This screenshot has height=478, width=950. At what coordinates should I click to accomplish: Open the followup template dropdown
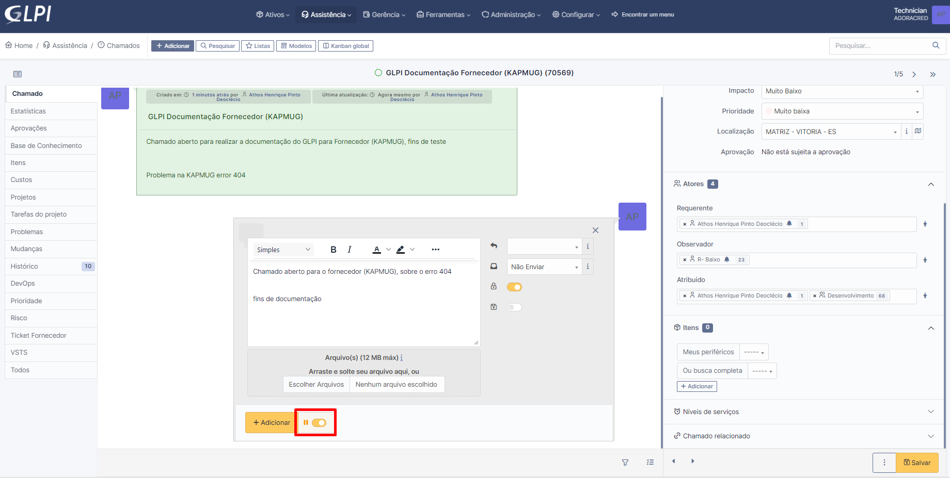(544, 246)
